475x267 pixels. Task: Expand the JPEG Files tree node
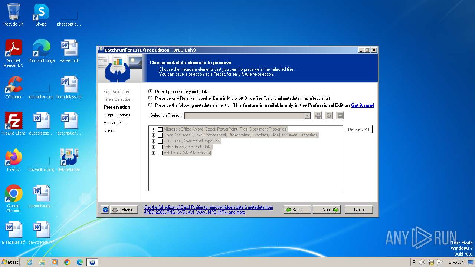(x=154, y=147)
